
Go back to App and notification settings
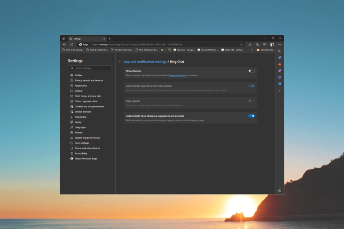145,62
